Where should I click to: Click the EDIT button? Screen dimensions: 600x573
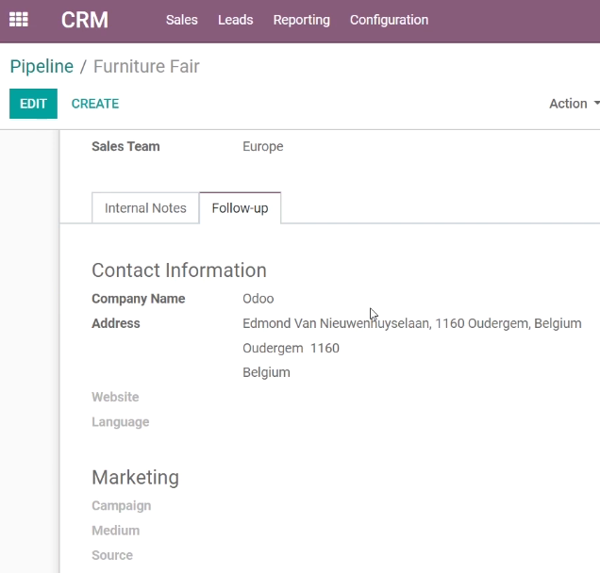click(x=33, y=104)
